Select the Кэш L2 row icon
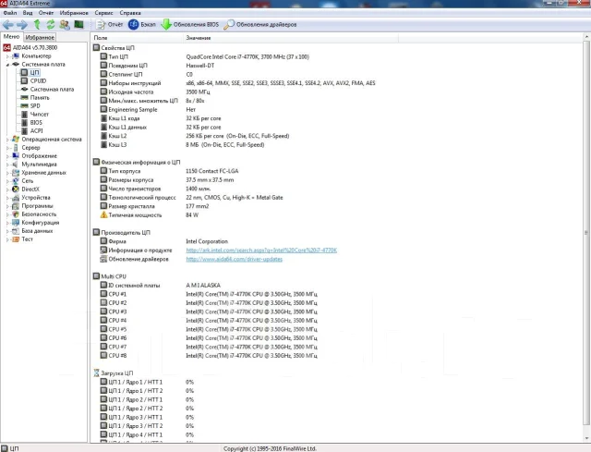Screen dimensions: 591x452 pos(103,136)
